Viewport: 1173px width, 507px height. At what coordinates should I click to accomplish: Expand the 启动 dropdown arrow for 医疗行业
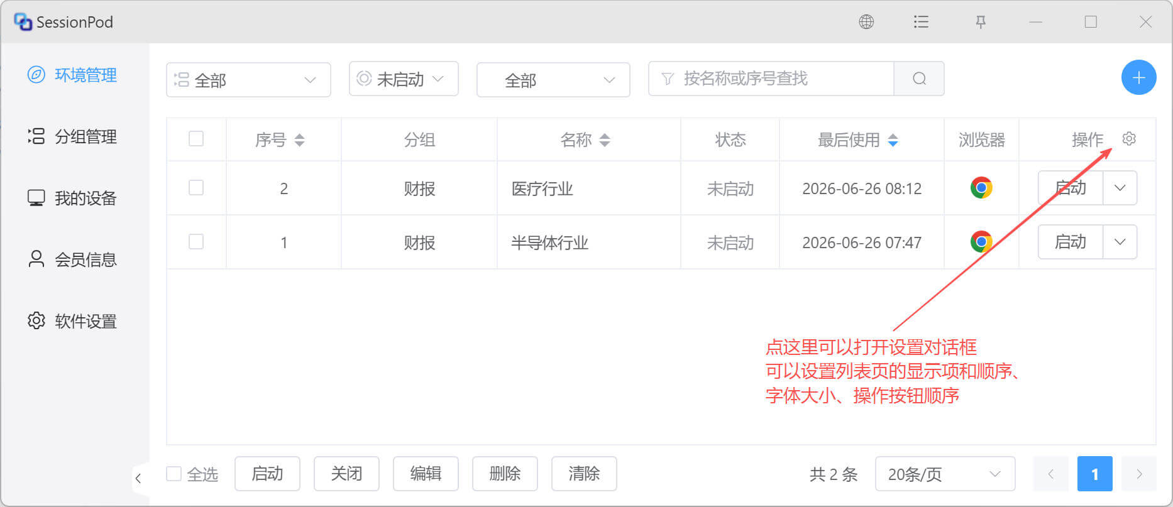[x=1120, y=188]
